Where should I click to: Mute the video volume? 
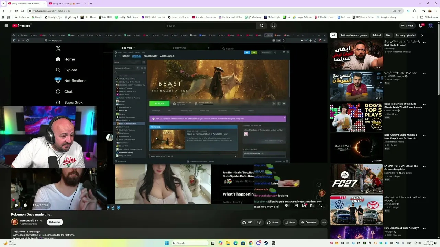point(25,205)
